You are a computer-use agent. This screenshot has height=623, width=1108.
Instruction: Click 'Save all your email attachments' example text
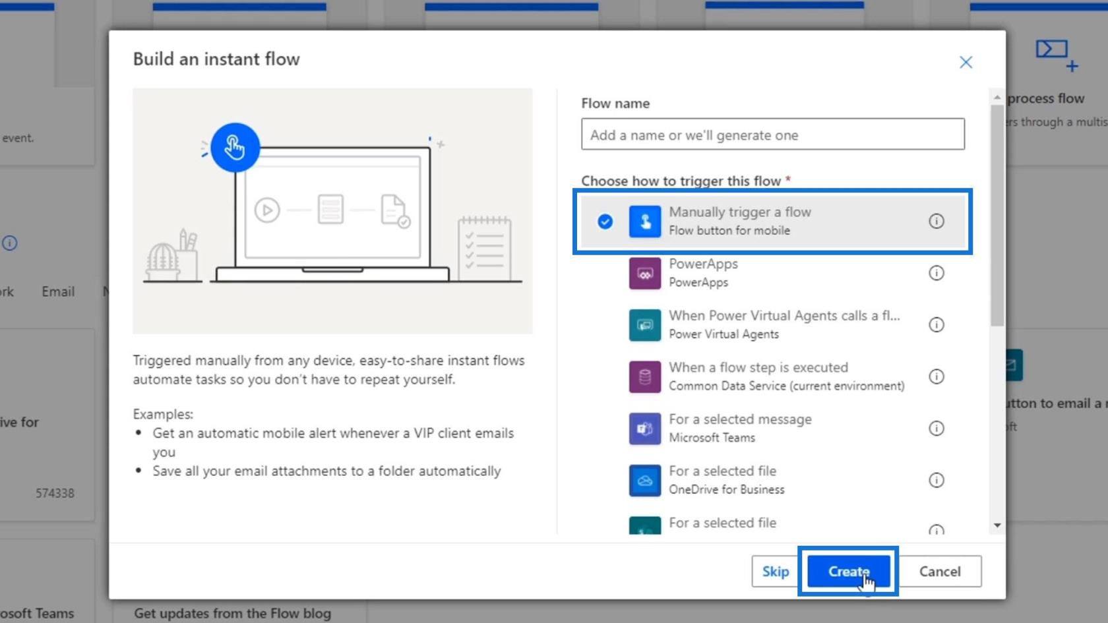tap(326, 471)
